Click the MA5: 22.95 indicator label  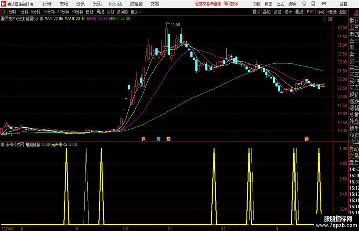[54, 19]
